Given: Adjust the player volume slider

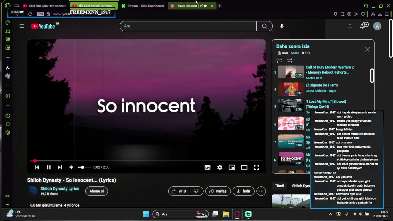Looking at the screenshot, I should point(84,167).
